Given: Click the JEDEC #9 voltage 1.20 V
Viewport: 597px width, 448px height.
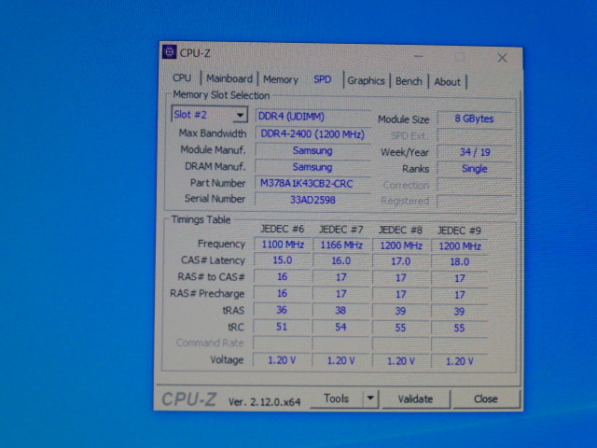Looking at the screenshot, I should (460, 361).
